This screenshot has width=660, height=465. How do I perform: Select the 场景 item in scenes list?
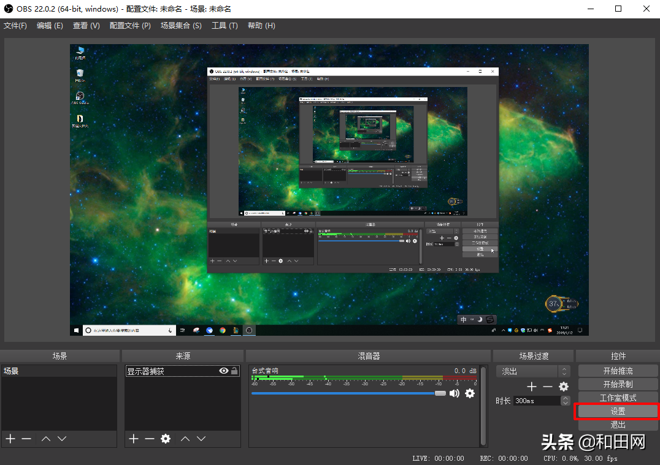click(59, 371)
